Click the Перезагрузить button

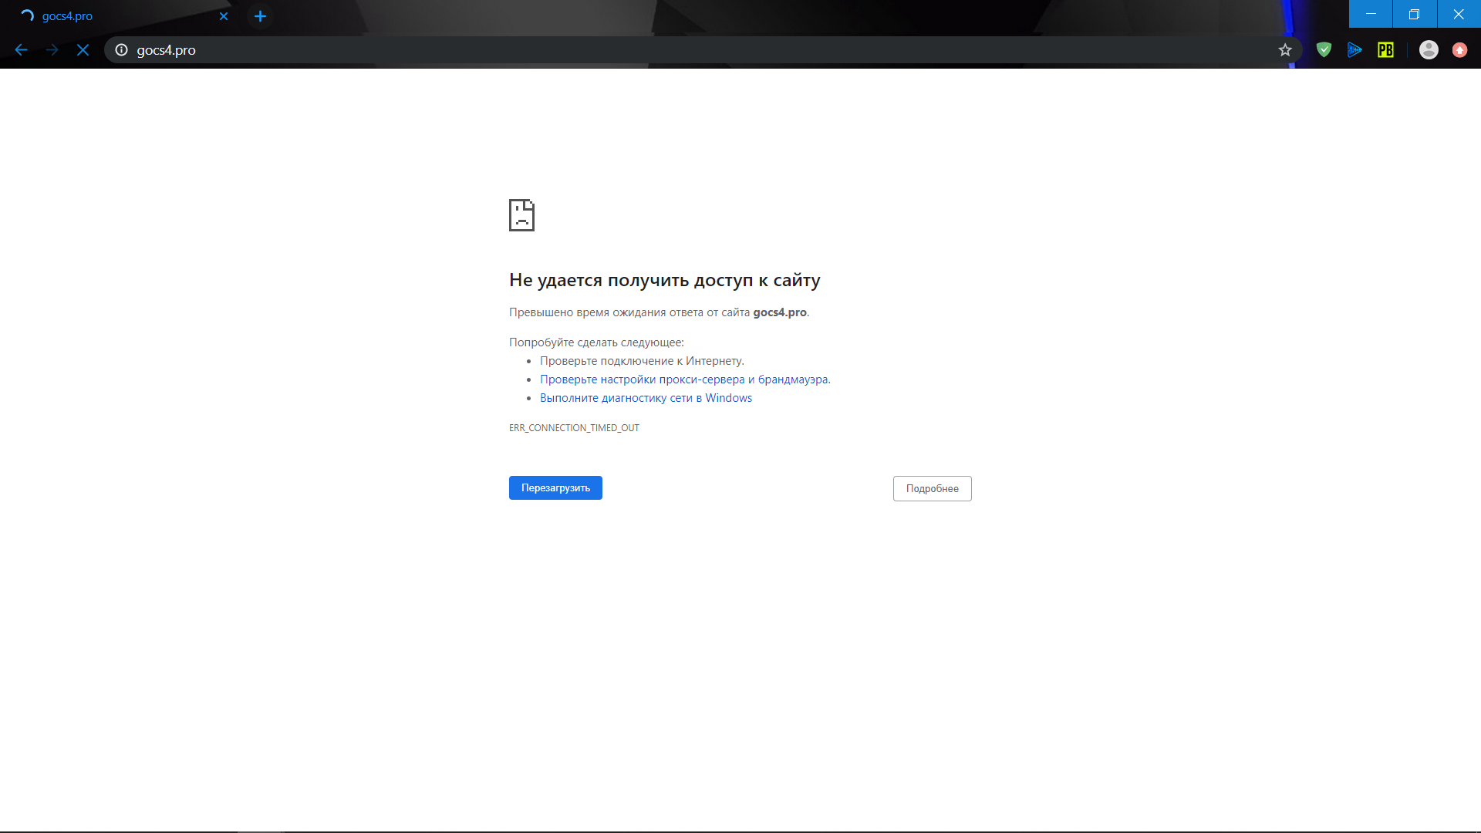[555, 487]
